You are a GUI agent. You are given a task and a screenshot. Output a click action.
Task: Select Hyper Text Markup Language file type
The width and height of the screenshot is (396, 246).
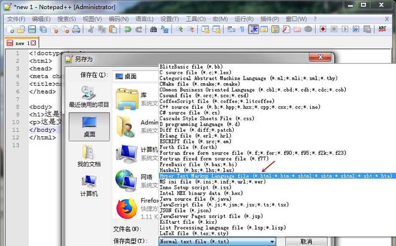(x=276, y=176)
